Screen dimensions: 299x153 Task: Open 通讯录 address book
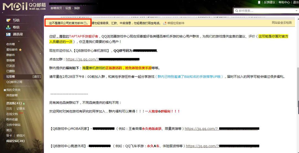click(18, 34)
